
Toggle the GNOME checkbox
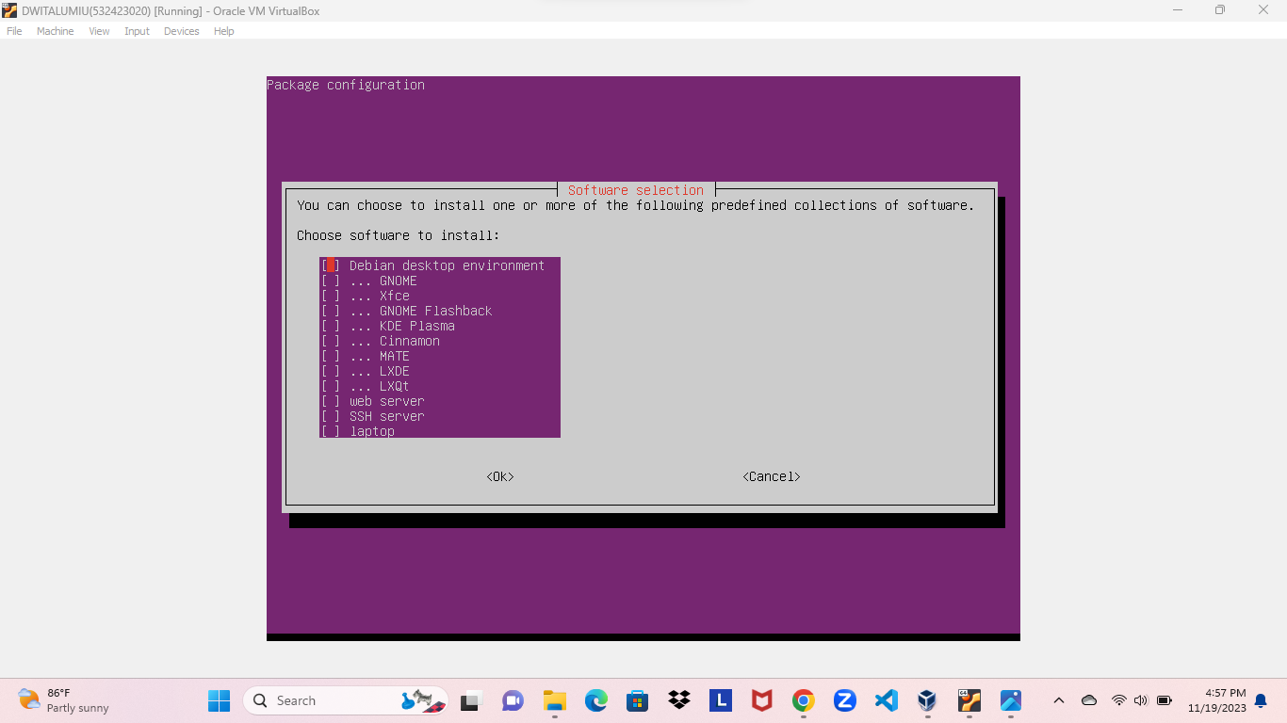coord(331,281)
